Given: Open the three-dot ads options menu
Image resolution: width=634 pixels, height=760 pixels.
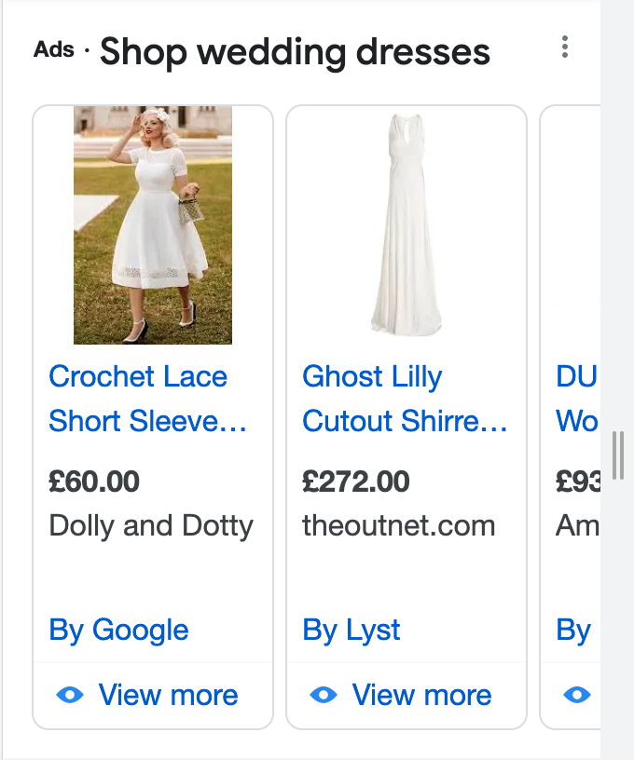Looking at the screenshot, I should [x=565, y=47].
